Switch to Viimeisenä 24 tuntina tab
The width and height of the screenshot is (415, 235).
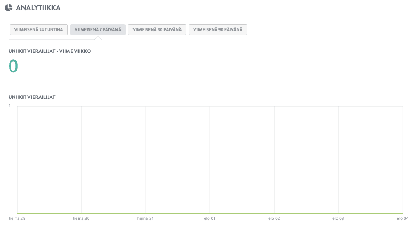point(38,29)
